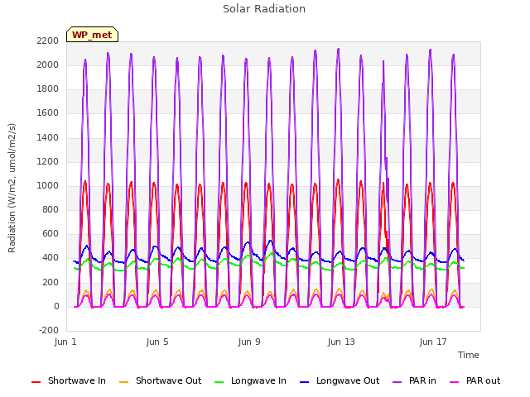
Task: Toggle PAR out legend entry
Action: tap(475, 381)
